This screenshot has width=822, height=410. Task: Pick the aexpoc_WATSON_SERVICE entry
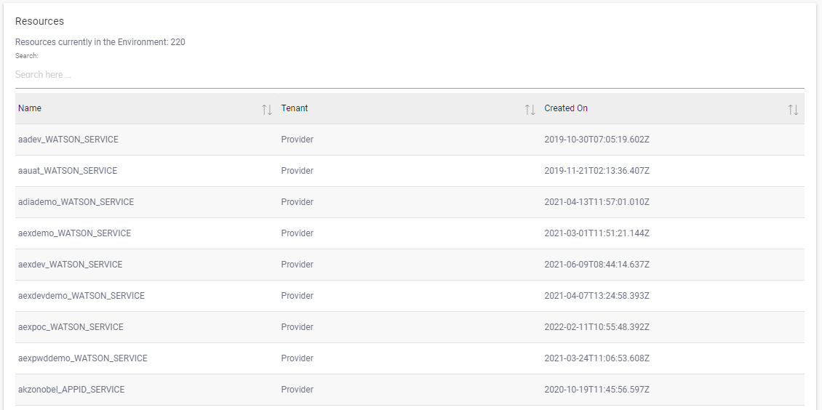tap(71, 327)
